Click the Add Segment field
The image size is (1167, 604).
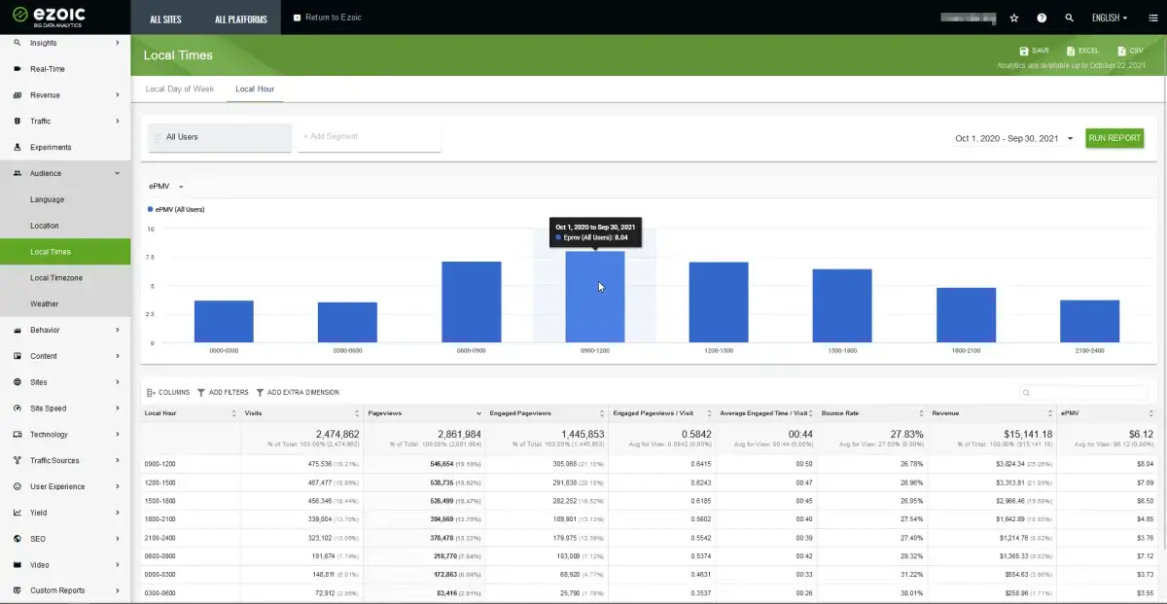(x=370, y=137)
